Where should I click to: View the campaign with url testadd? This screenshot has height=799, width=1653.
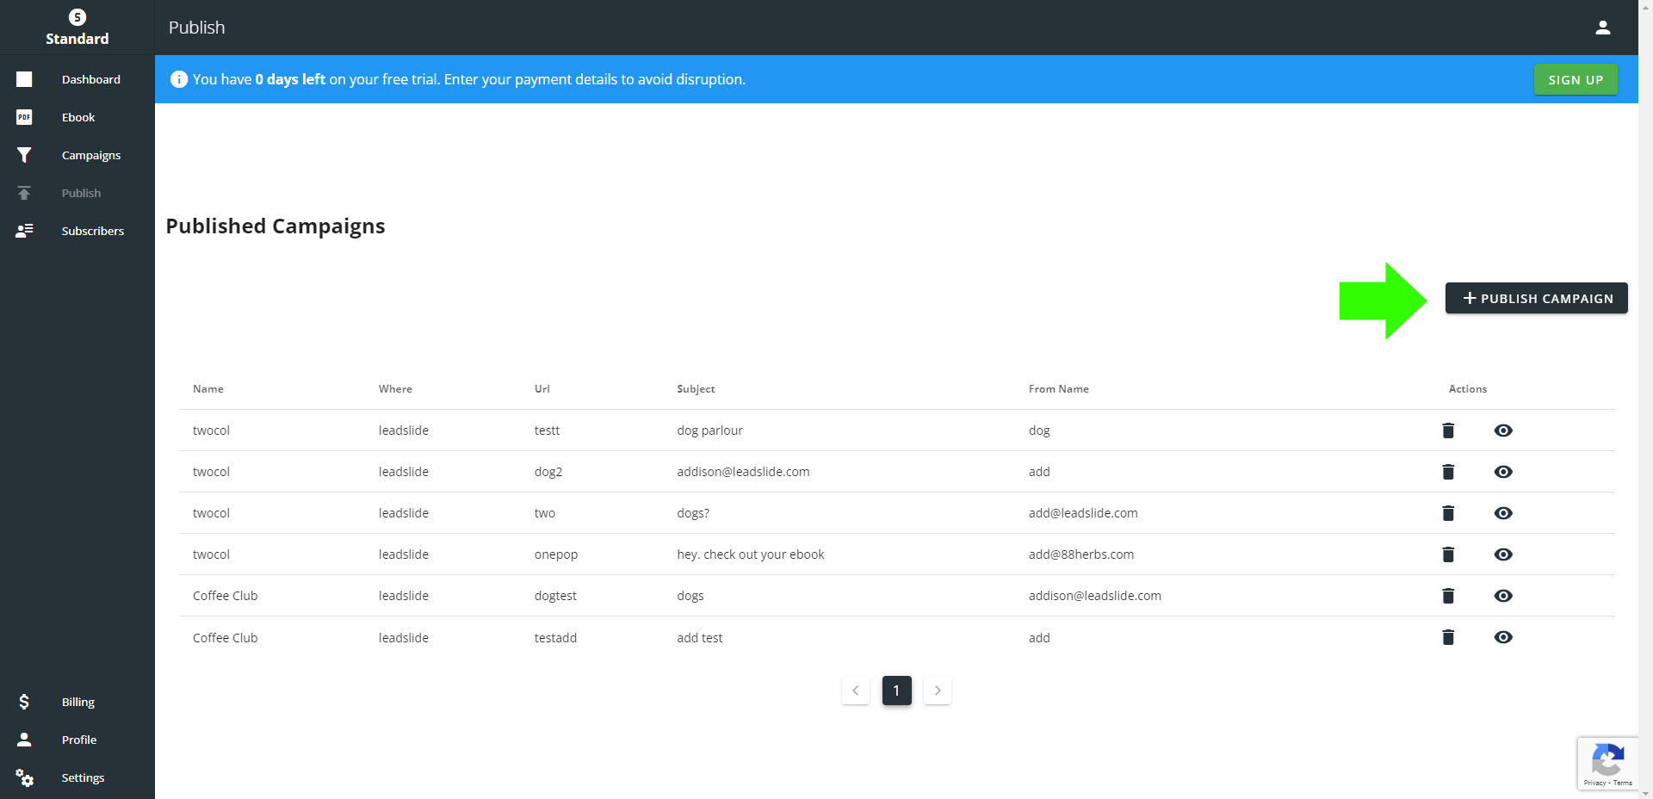click(x=1503, y=637)
